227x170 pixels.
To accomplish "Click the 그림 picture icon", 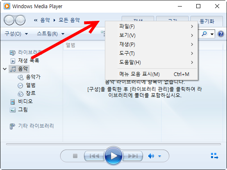I will click(x=13, y=110).
